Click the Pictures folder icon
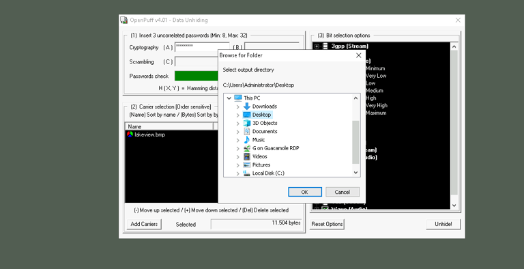This screenshot has height=269, width=524. (246, 165)
